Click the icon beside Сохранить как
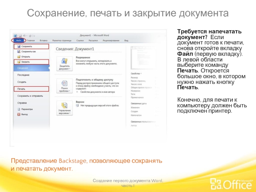Image resolution: width=256 pixels, height=192 pixels. 19,52
